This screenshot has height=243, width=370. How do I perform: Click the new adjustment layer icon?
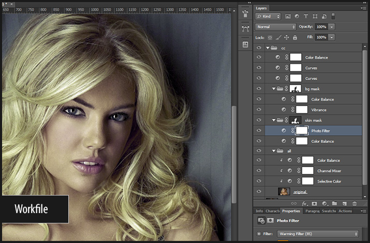(x=324, y=204)
